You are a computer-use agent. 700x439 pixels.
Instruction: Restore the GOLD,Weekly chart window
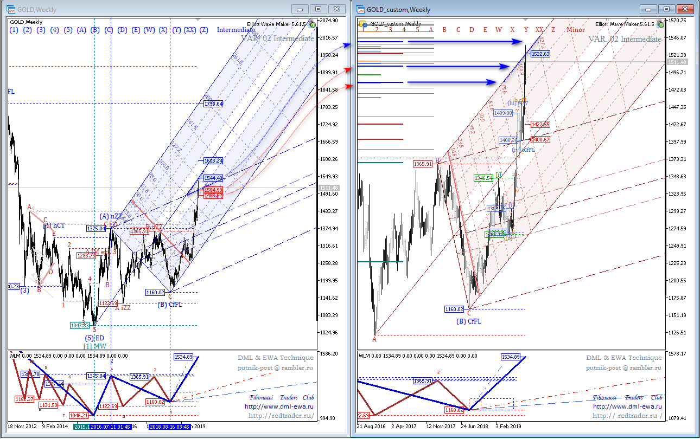pos(319,9)
